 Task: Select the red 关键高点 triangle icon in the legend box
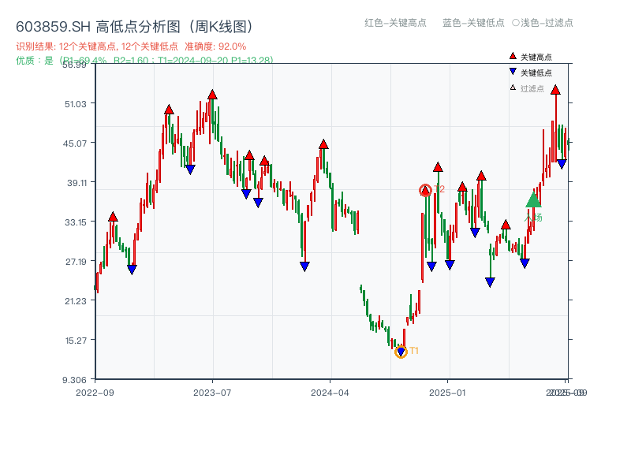(511, 56)
